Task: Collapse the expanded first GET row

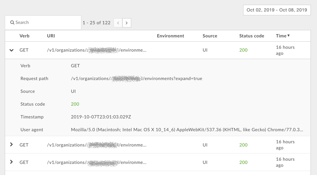Action: point(11,50)
